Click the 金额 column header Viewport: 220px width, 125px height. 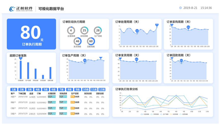pos(31,94)
